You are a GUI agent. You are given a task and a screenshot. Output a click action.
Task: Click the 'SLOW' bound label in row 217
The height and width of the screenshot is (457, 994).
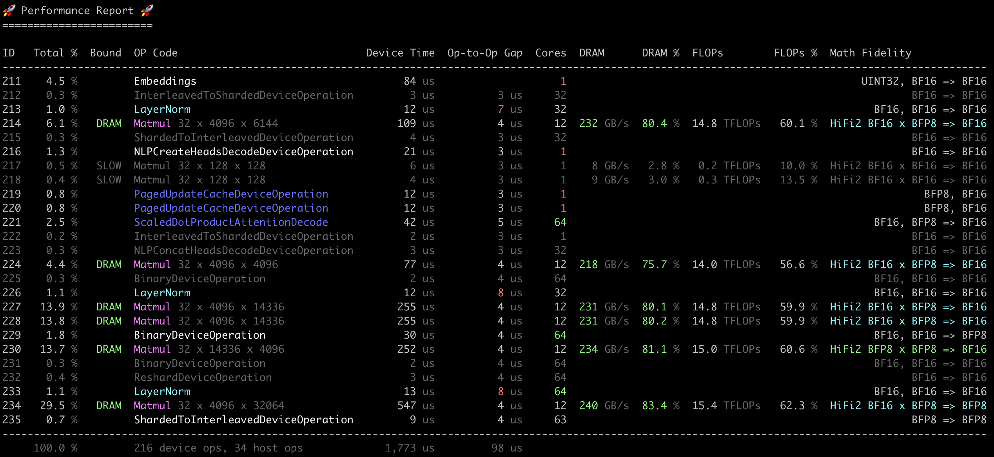coord(109,166)
